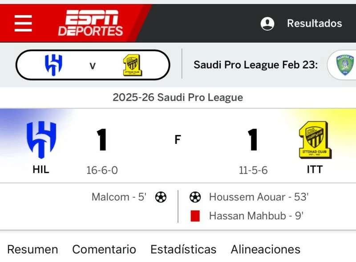This screenshot has height=262, width=356.
Task: Click the 2025-26 Saudi Pro League heading
Action: (x=178, y=98)
